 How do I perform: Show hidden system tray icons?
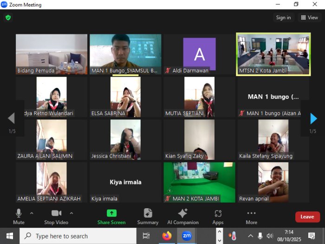tap(250, 236)
